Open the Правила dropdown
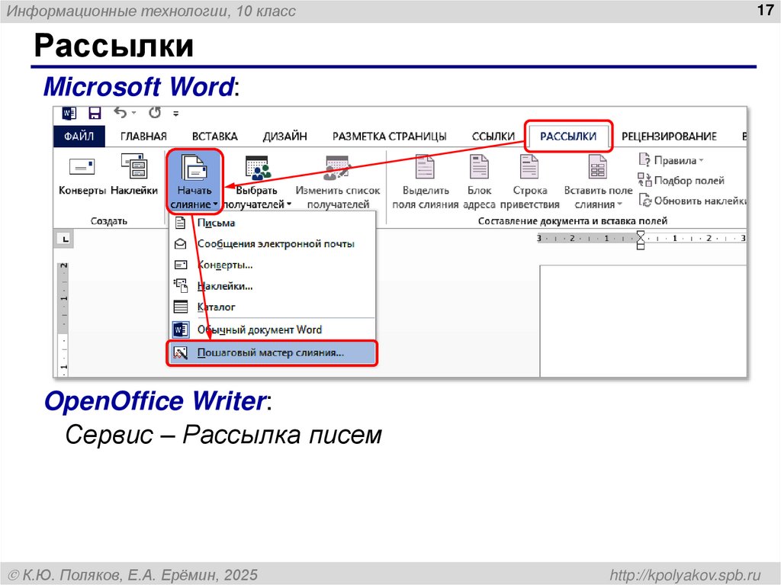781x585 pixels. coord(671,160)
